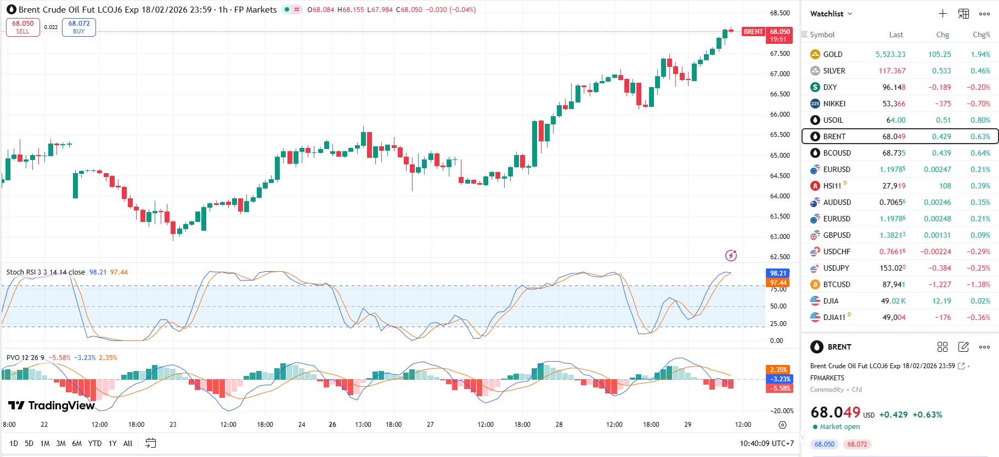Select the 1D time range tab
The width and height of the screenshot is (999, 457).
[14, 443]
